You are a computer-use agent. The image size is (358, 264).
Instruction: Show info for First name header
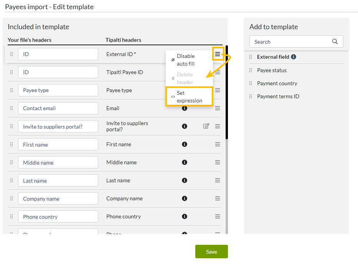[185, 144]
